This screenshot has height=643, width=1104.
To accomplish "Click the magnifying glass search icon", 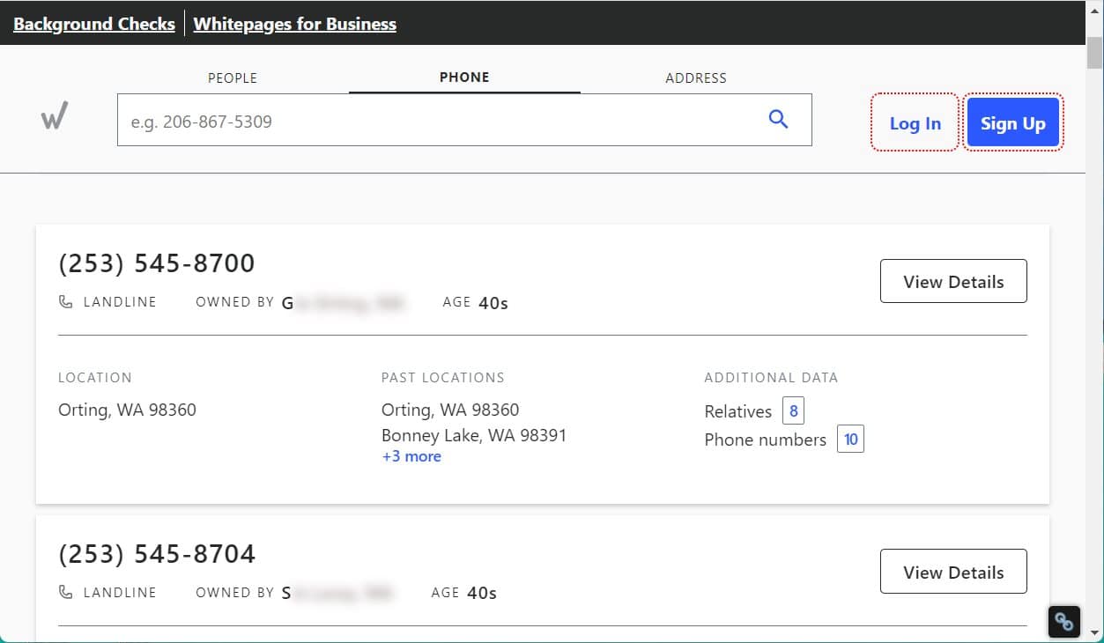I will [x=778, y=120].
